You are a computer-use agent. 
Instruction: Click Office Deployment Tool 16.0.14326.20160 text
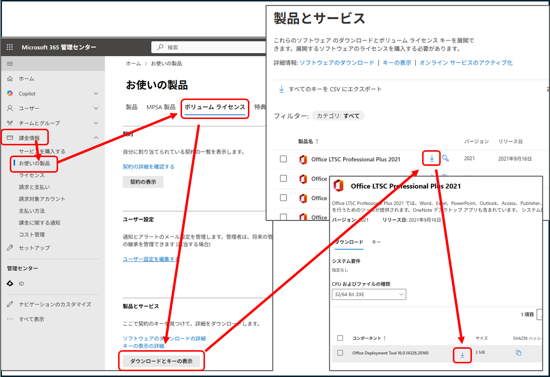click(x=390, y=353)
